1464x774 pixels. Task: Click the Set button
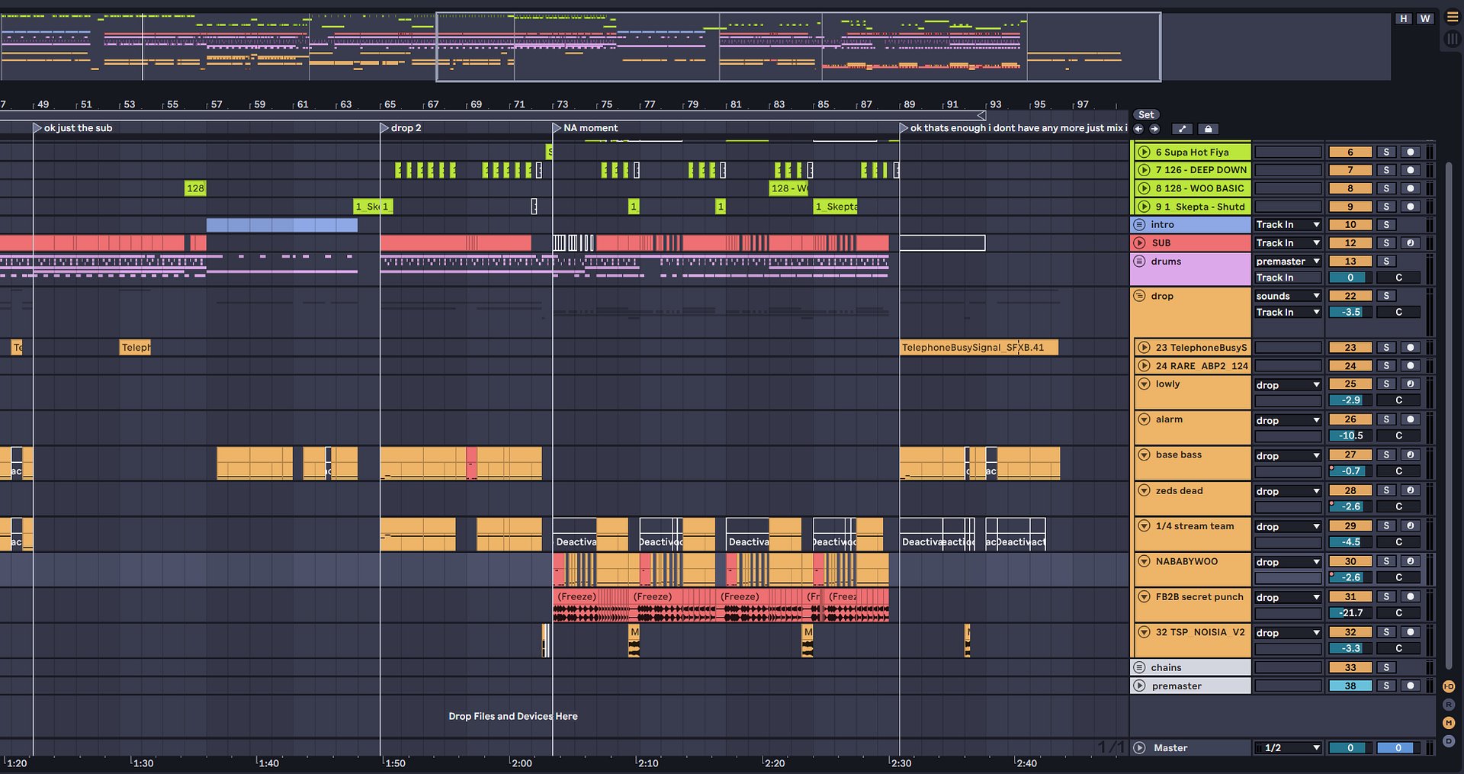(1146, 114)
